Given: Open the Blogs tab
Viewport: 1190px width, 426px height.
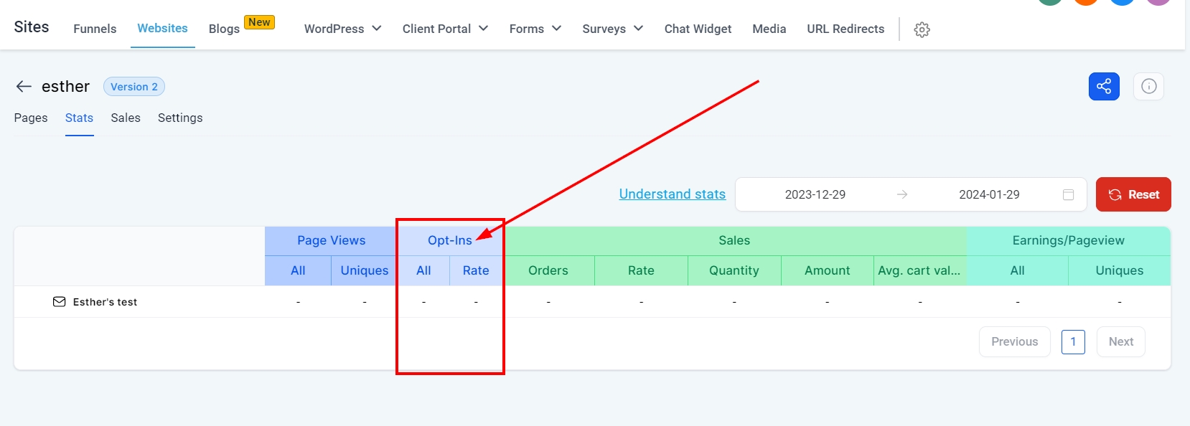Looking at the screenshot, I should 224,29.
